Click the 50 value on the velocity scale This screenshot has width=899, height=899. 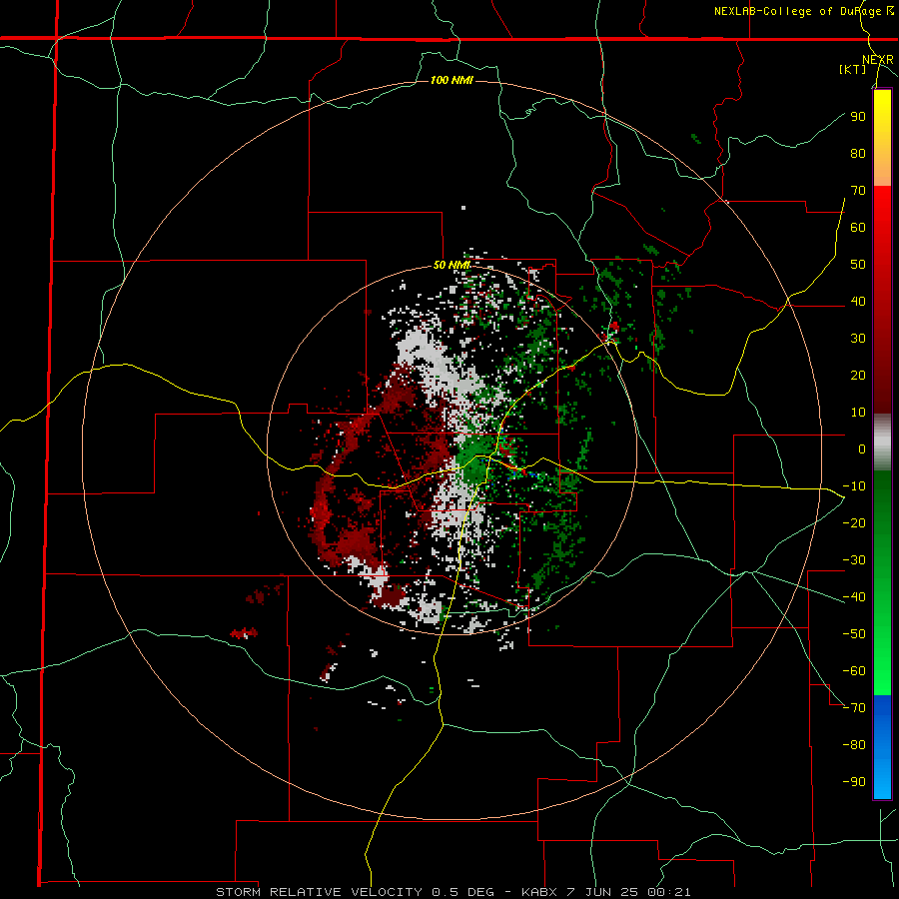pos(858,265)
